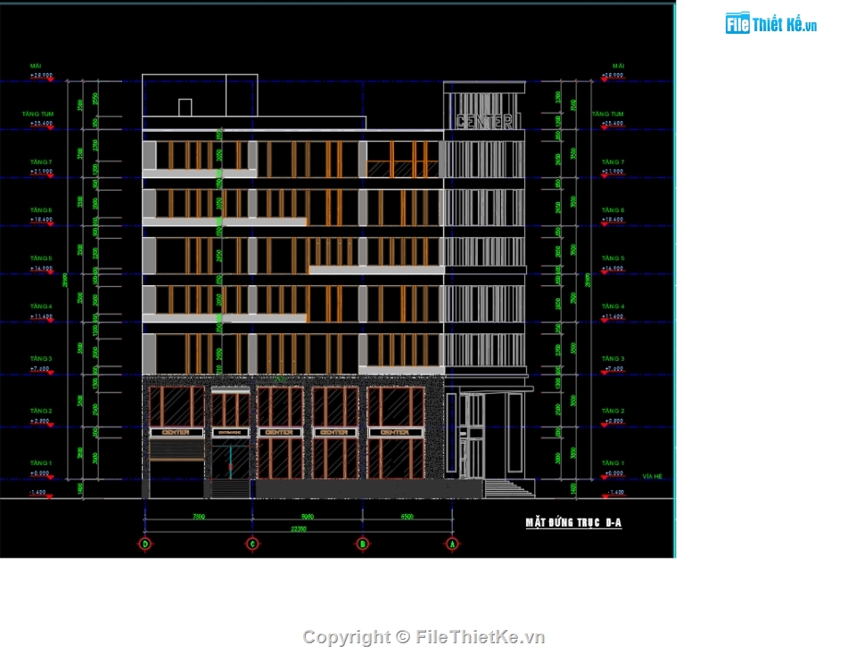Select the right-side TẦNG TUM label

click(608, 114)
